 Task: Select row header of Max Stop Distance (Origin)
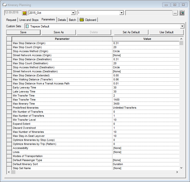[9, 43]
